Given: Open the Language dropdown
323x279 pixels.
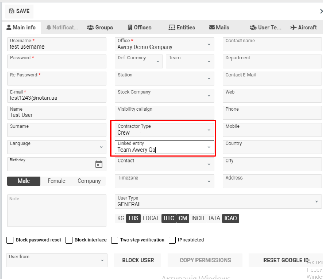Looking at the screenshot, I should tap(101, 147).
